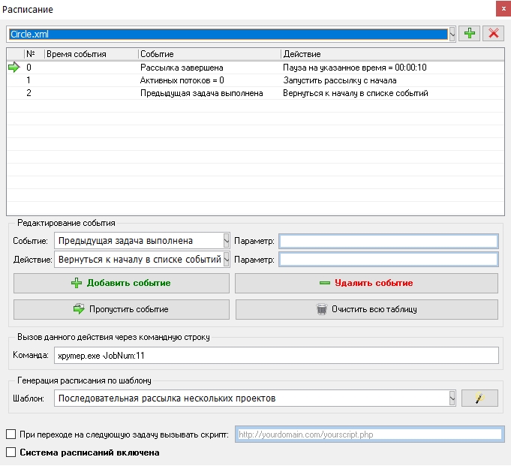The height and width of the screenshot is (466, 511).
Task: Click the Команда input field
Action: 277,356
